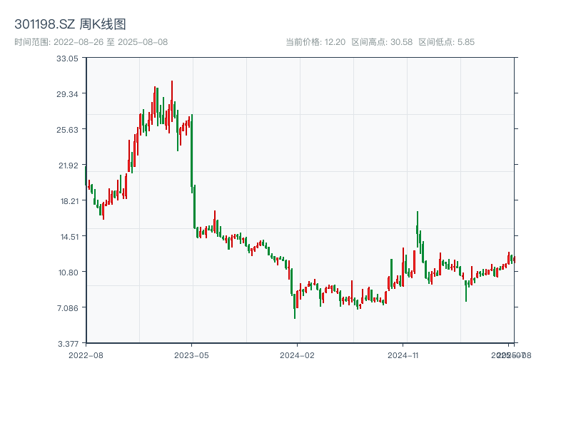This screenshot has height=428, width=571.
Task: Click the chart title 301198.SZ 周K线图
Action: click(70, 25)
